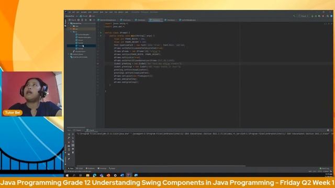Click the Debug icon in the top toolbar
The image size is (335, 188).
pos(316,16)
